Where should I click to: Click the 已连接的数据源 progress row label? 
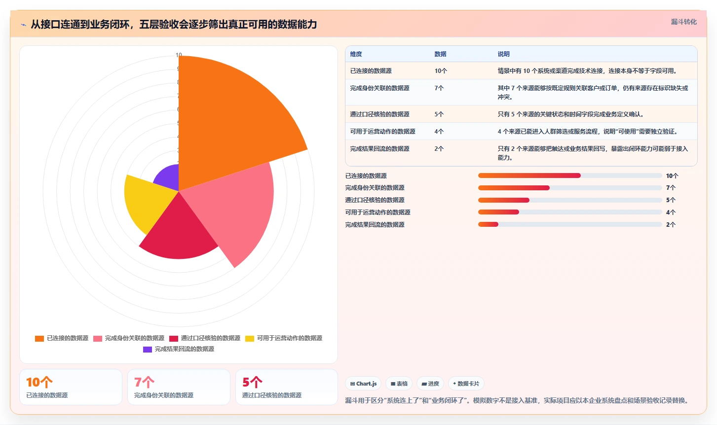pyautogui.click(x=366, y=176)
